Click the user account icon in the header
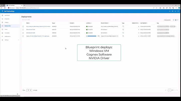 [175, 11]
